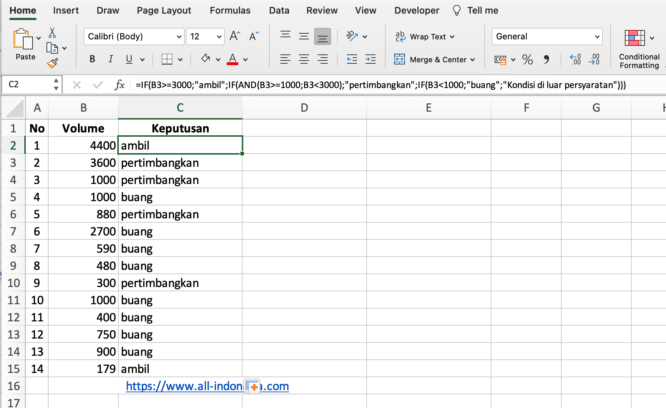Viewport: 666px width, 408px height.
Task: Click the Format Painter brush icon
Action: [52, 63]
